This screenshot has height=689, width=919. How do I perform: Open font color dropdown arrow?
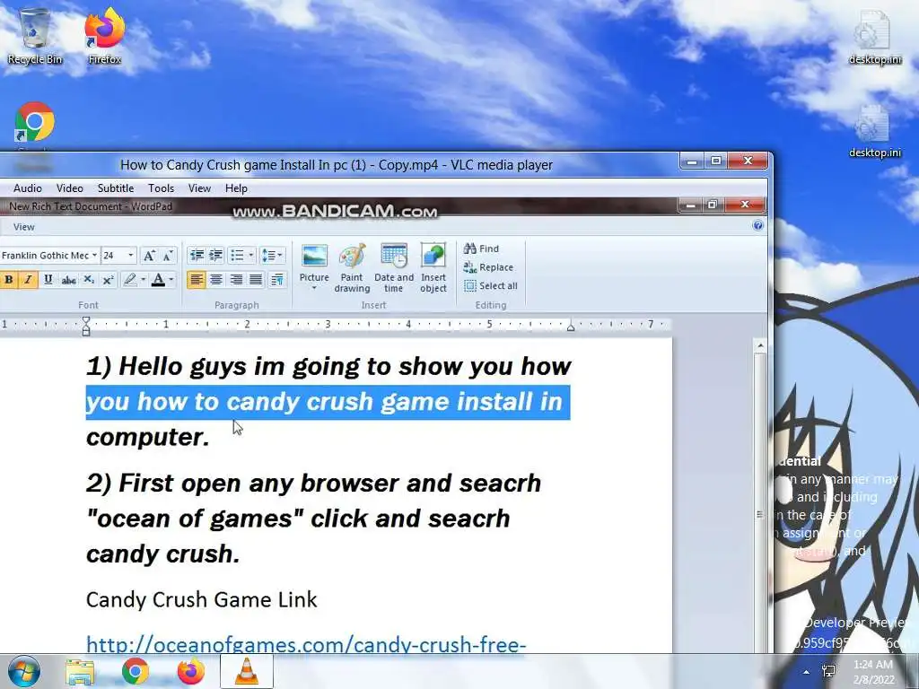click(x=171, y=280)
